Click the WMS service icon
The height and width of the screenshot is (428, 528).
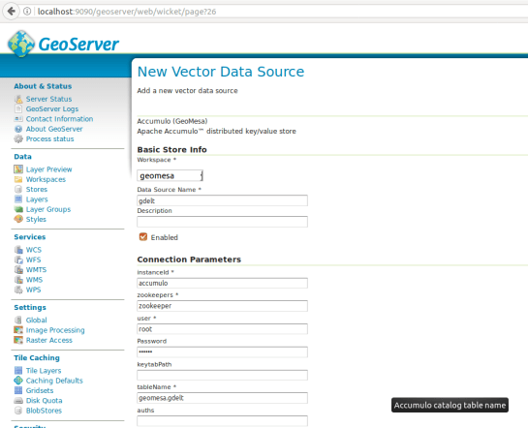point(18,280)
